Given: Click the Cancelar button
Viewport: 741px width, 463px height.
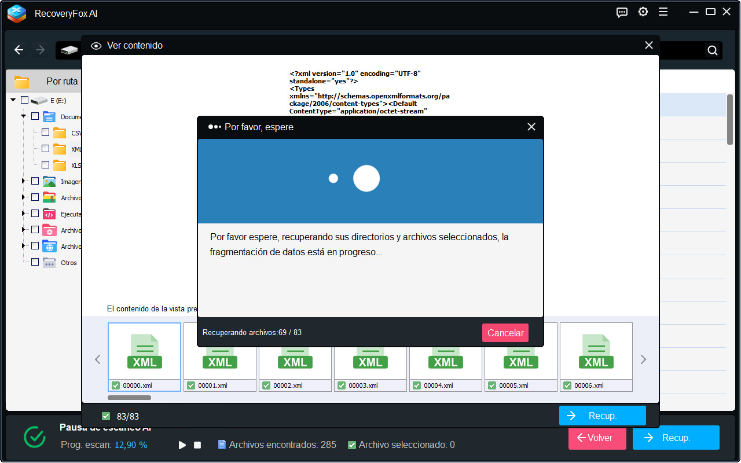Looking at the screenshot, I should click(505, 333).
